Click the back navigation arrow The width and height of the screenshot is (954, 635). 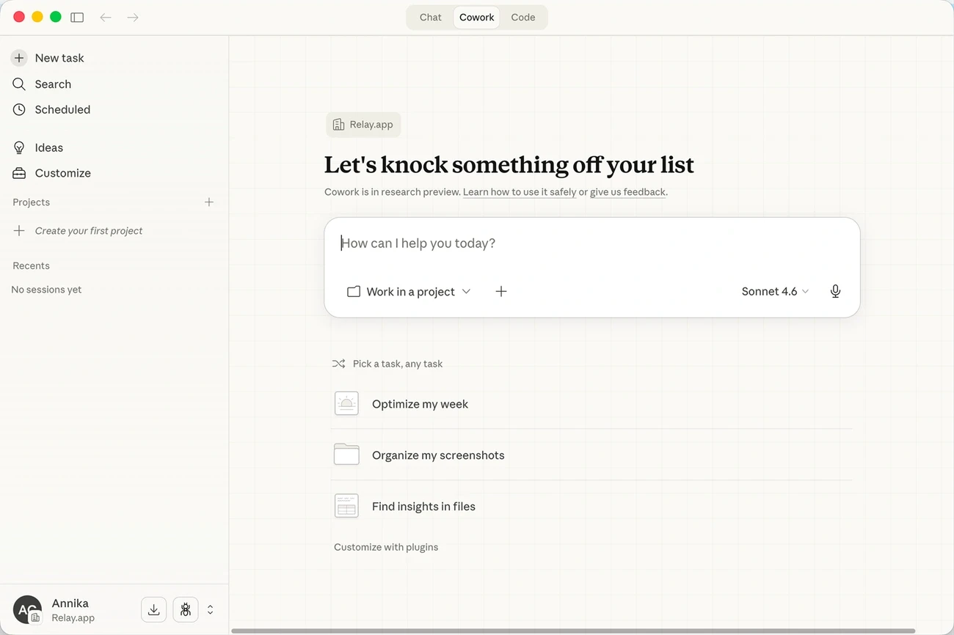(x=106, y=17)
